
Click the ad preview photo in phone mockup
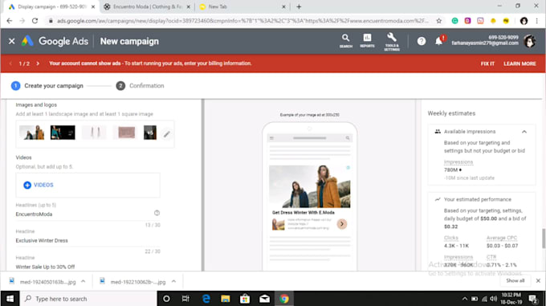coord(310,186)
